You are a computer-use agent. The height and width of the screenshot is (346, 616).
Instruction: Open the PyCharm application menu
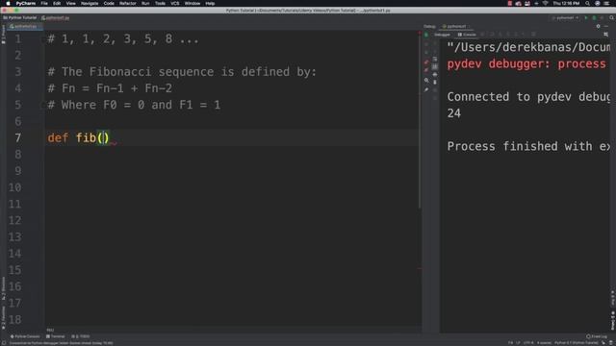tap(26, 3)
